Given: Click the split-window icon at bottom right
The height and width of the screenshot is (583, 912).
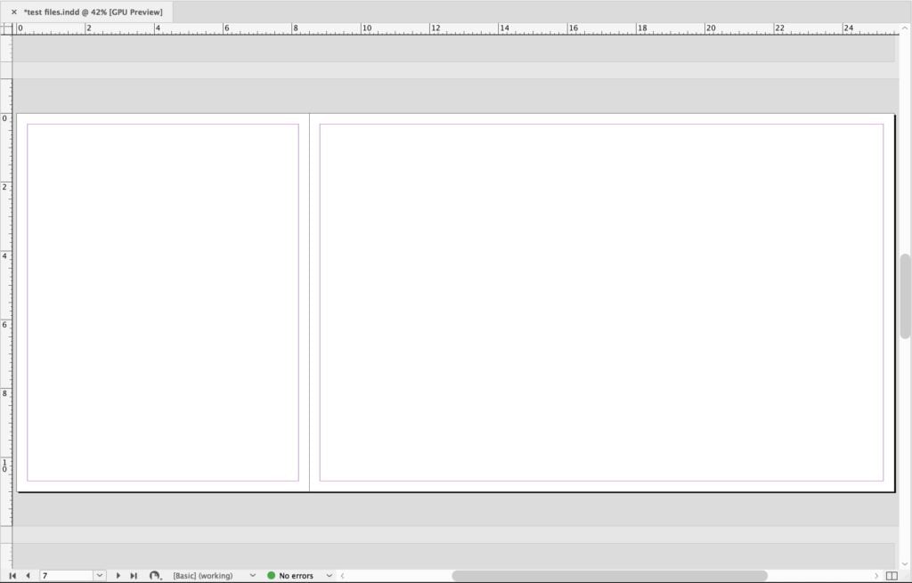Looking at the screenshot, I should tap(892, 576).
